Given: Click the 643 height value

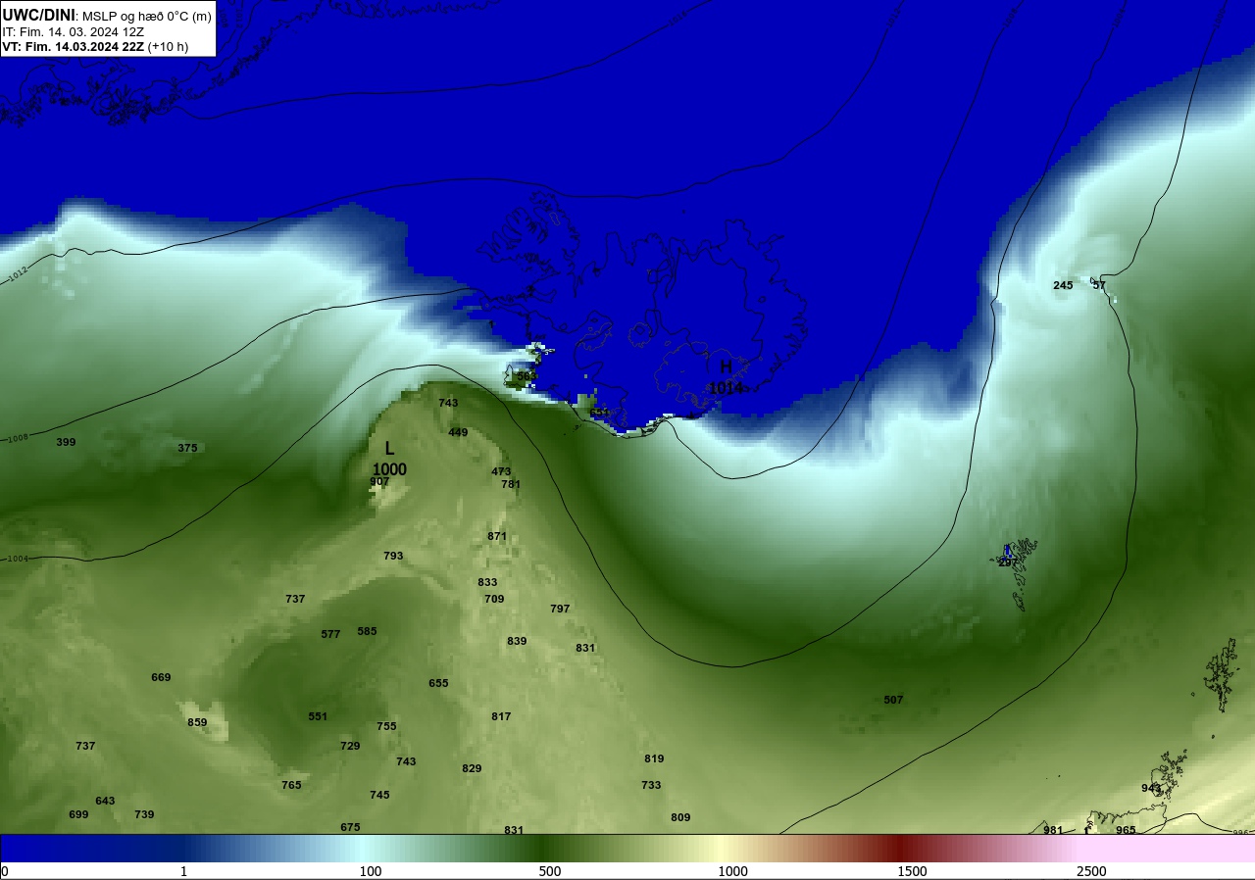Looking at the screenshot, I should (x=105, y=801).
